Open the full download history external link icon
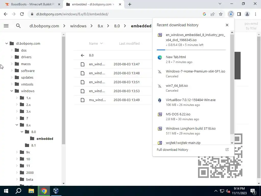Viewport: 261px width, 196px height. (x=227, y=150)
